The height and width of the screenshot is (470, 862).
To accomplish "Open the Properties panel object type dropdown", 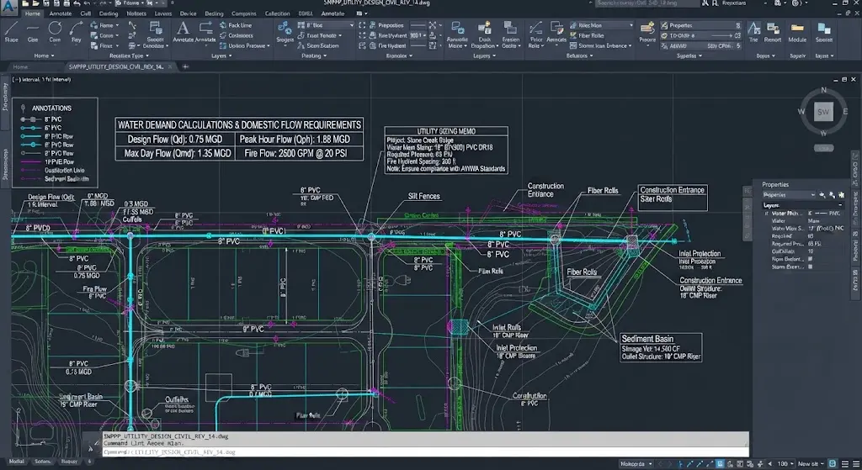I will 788,195.
